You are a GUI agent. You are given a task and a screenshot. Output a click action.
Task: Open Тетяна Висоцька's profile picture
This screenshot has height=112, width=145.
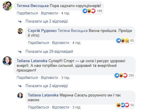point(7,6)
